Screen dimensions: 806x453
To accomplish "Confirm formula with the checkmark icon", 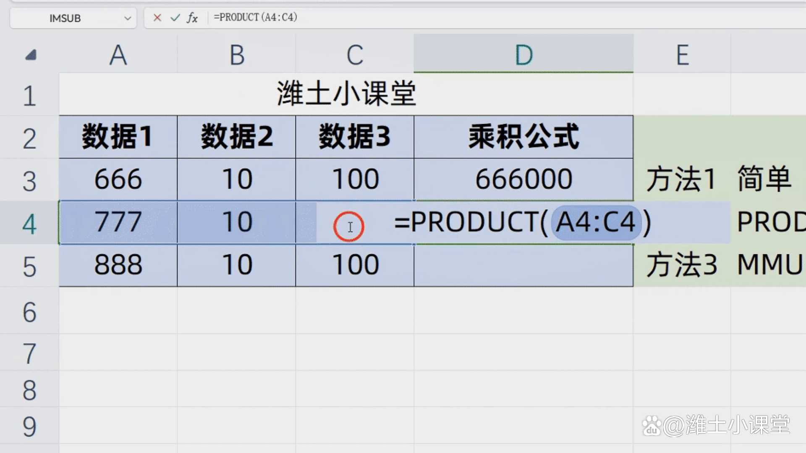I will coord(175,18).
